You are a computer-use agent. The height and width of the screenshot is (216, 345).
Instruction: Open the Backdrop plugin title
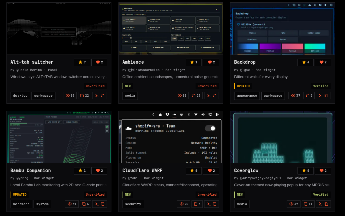245,62
